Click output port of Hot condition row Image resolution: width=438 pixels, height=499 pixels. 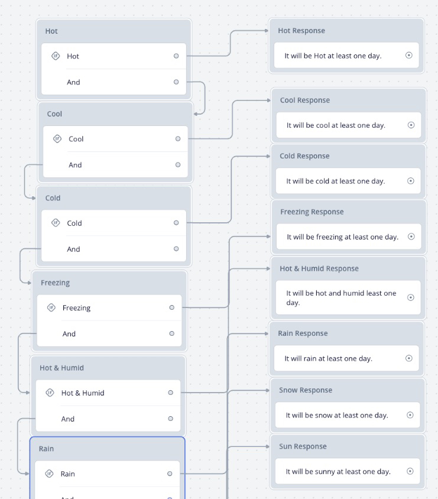[x=176, y=56]
